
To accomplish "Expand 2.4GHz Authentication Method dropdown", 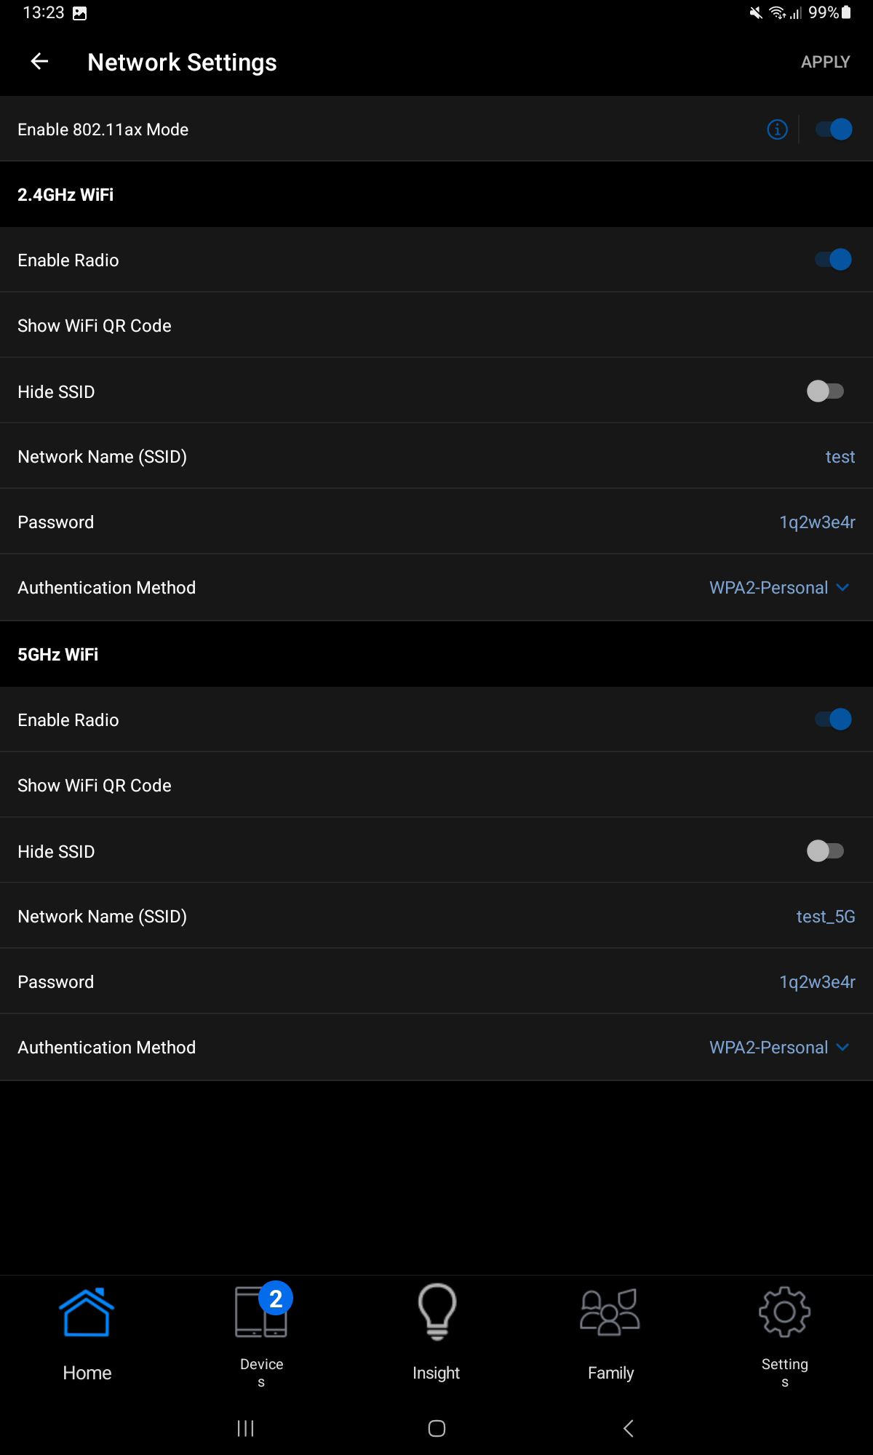I will coord(778,588).
